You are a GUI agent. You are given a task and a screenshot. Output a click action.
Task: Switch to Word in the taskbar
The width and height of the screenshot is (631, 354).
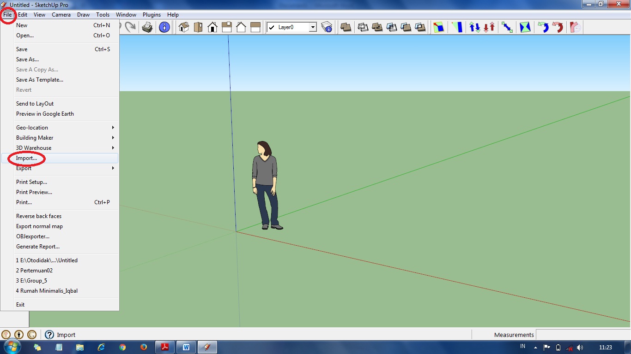click(x=186, y=347)
